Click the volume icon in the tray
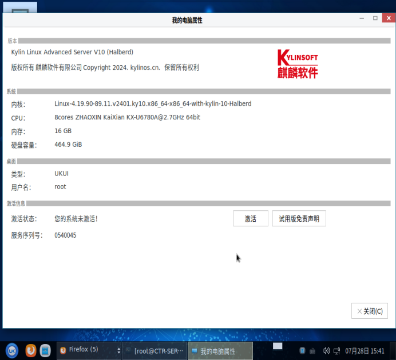 click(x=326, y=350)
